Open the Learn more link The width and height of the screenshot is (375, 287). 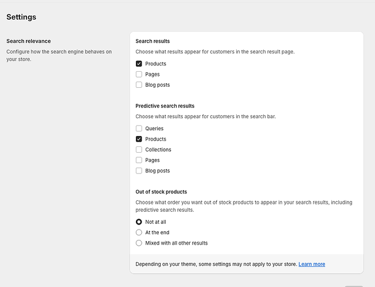(x=311, y=264)
